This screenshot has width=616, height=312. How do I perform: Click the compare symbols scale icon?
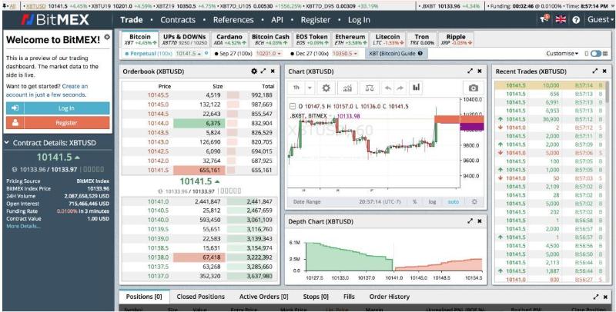(x=370, y=88)
